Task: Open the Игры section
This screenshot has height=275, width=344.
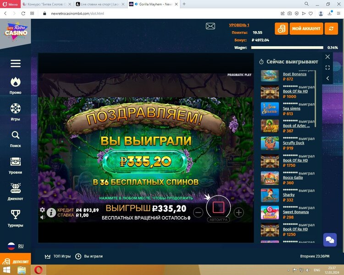Action: click(15, 112)
